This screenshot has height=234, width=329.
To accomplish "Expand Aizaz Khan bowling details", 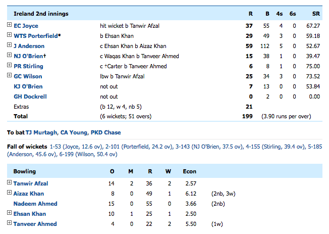I will click(10, 193).
